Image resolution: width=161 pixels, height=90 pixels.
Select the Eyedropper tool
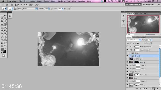[x=5, y=21]
